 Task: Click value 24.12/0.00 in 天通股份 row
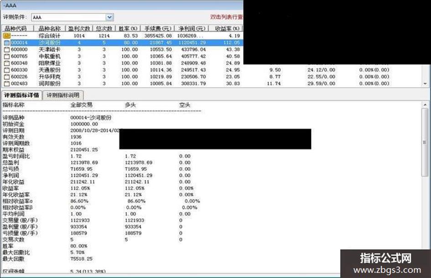[x=321, y=70]
